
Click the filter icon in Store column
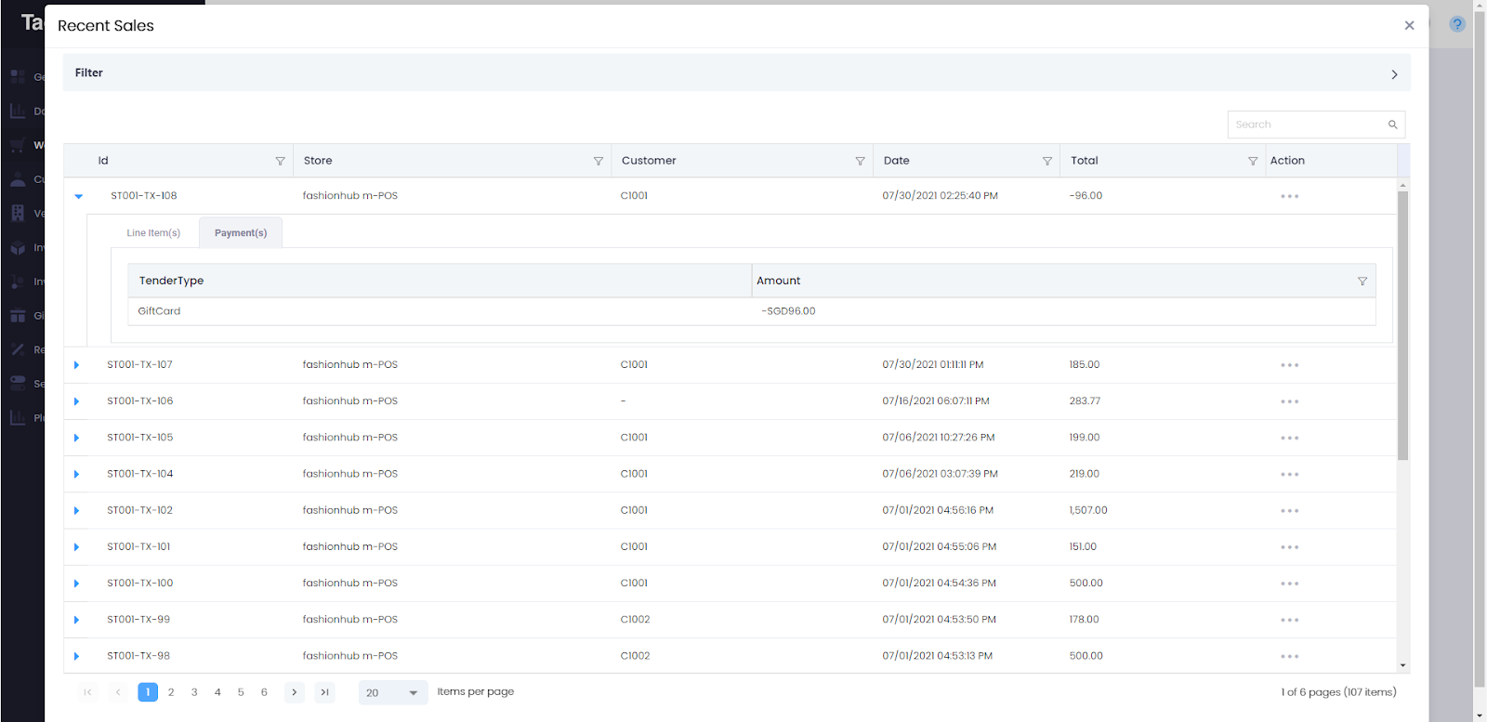(x=598, y=161)
